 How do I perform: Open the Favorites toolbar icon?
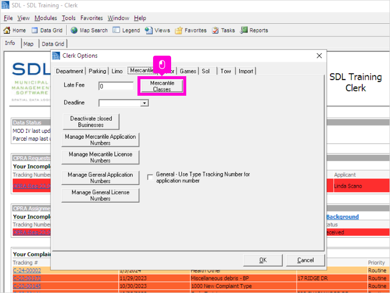click(x=178, y=30)
